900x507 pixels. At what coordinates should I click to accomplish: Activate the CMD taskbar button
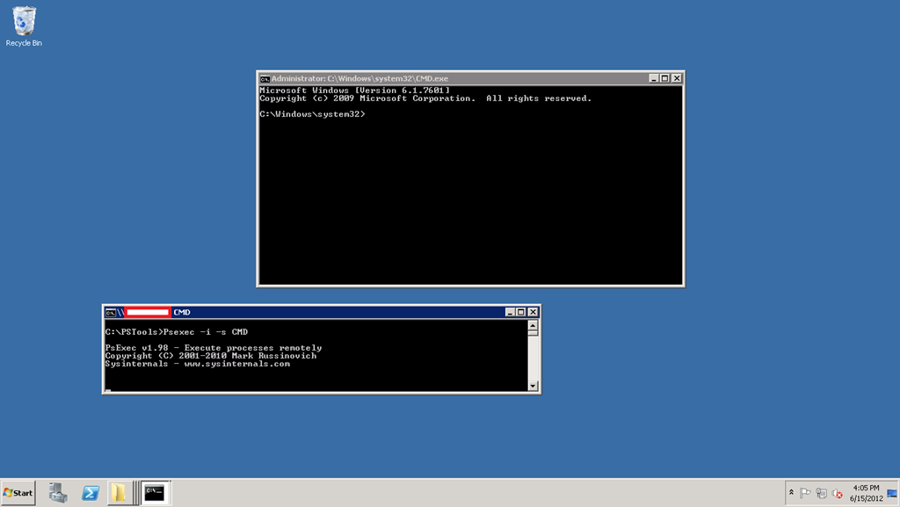[155, 493]
